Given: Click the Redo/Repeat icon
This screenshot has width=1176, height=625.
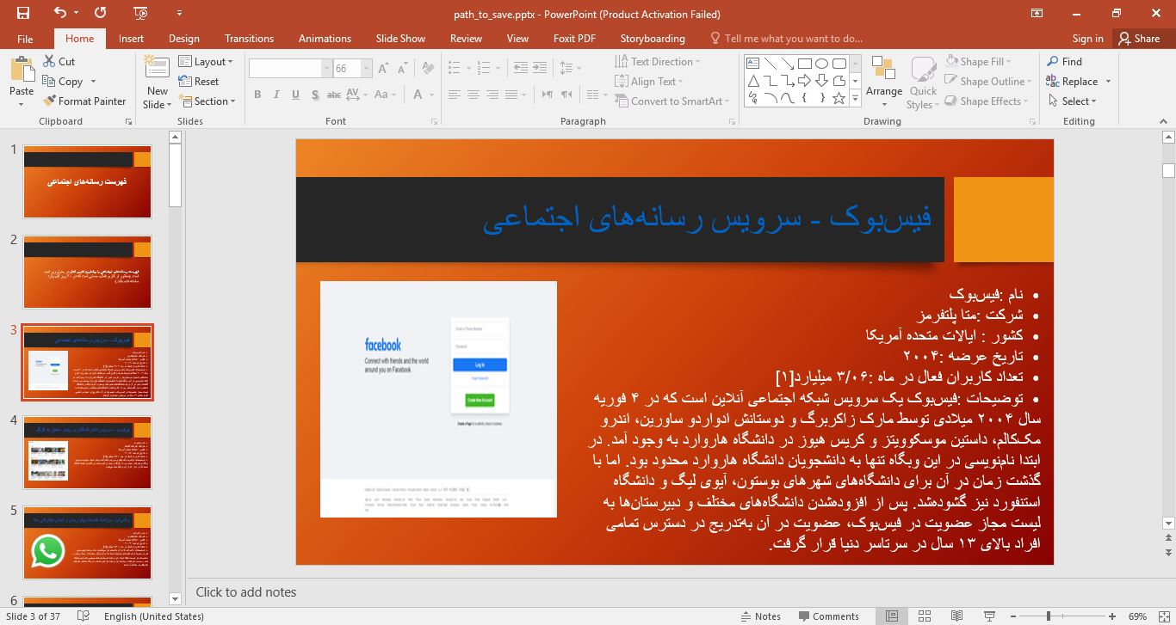Looking at the screenshot, I should [101, 13].
